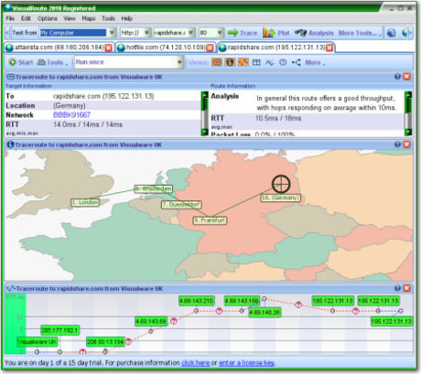Click the toolbar left scroll arrow
Image resolution: width=421 pixels, height=374 pixels.
7,33
